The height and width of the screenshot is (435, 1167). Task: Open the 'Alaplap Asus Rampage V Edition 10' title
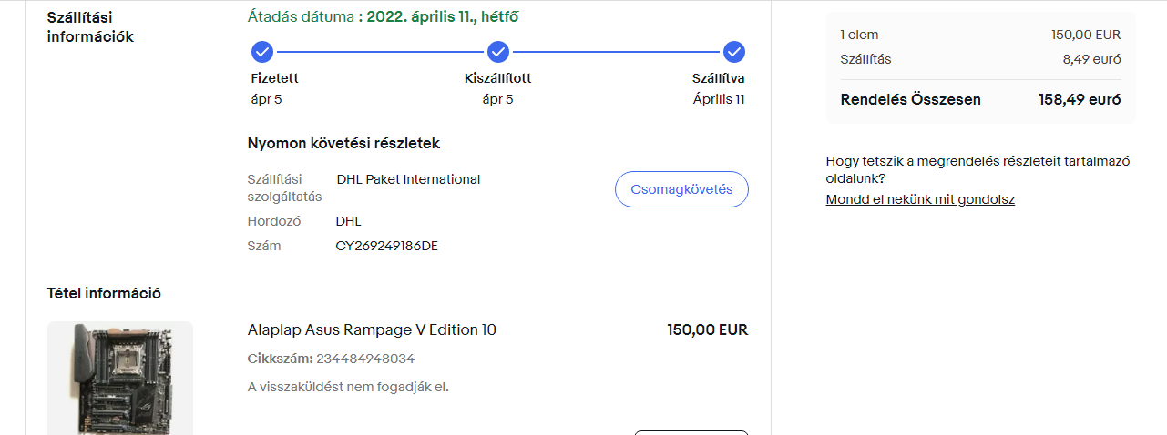click(372, 329)
